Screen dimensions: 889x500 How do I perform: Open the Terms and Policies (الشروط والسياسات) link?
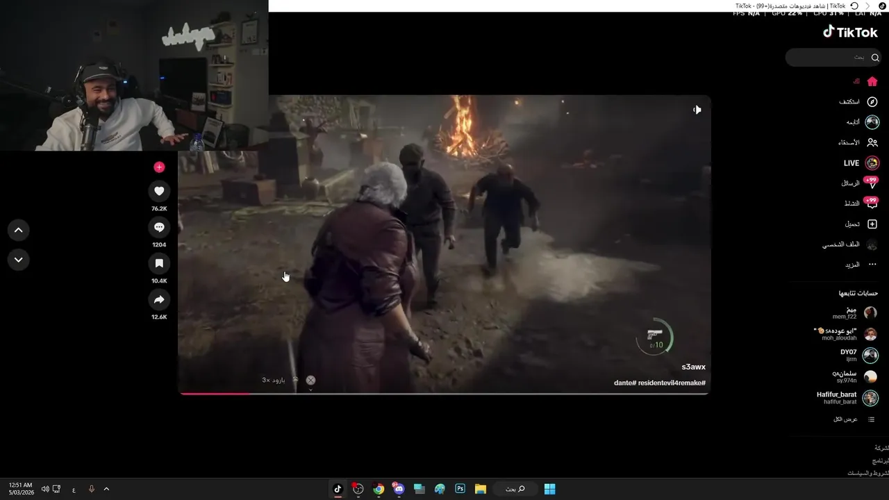(868, 473)
